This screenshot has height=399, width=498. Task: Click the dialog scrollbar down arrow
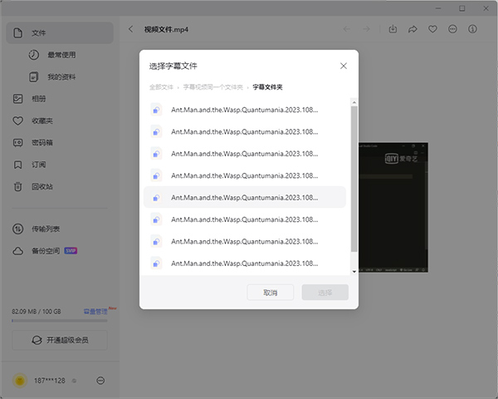tap(354, 271)
